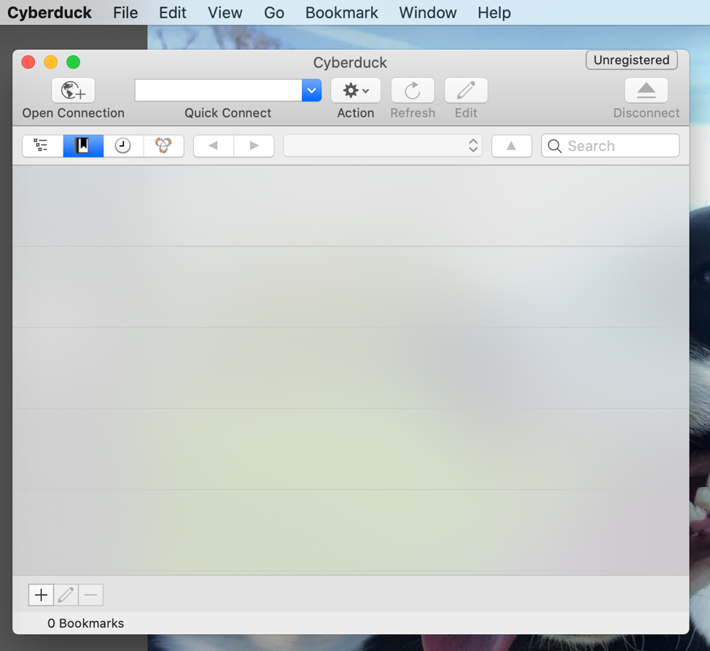Open the Window menu
Viewport: 710px width, 651px height.
pyautogui.click(x=427, y=12)
